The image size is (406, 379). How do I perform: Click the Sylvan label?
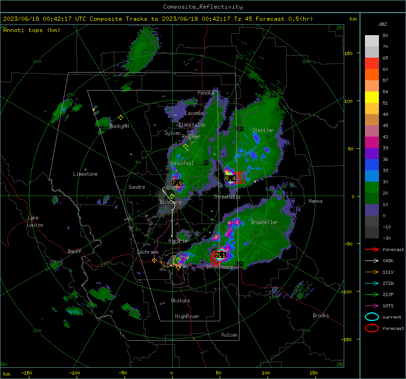click(x=172, y=133)
